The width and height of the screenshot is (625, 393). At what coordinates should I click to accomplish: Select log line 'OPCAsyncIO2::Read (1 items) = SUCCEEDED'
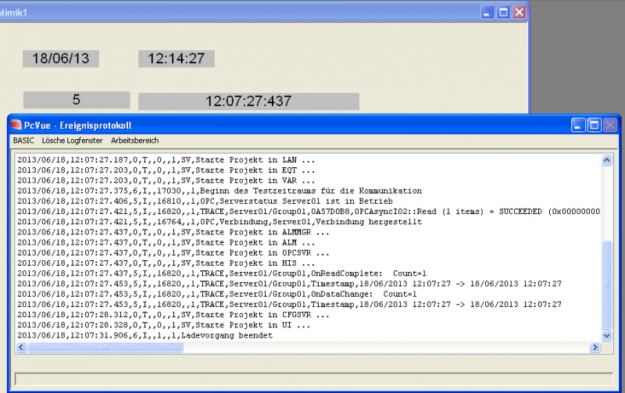pos(309,212)
